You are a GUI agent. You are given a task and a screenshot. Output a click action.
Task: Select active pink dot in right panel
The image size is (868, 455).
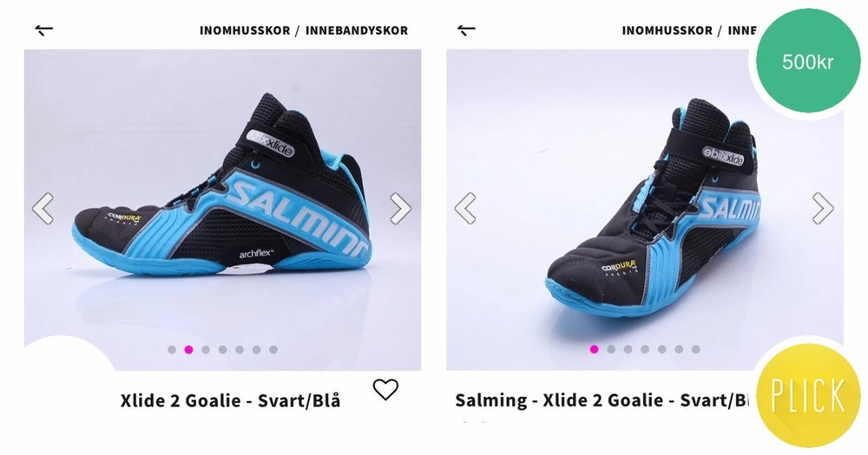click(x=594, y=349)
